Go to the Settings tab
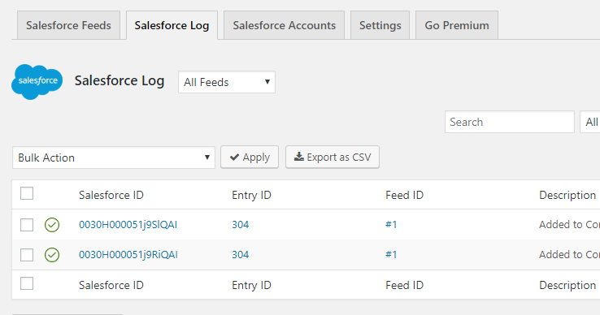 click(380, 25)
